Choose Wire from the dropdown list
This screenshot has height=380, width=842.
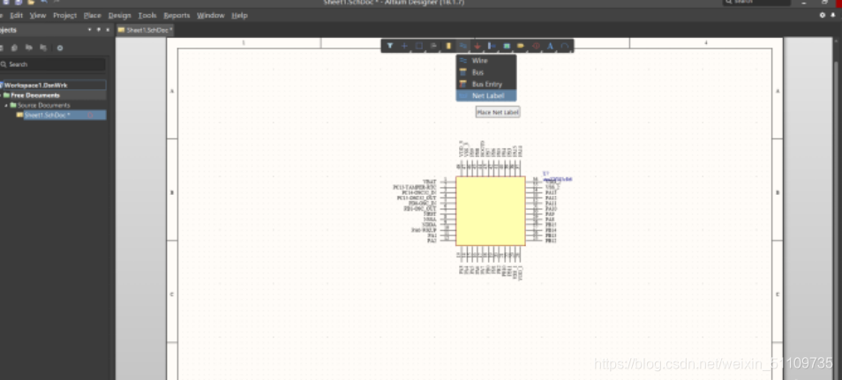[486, 61]
